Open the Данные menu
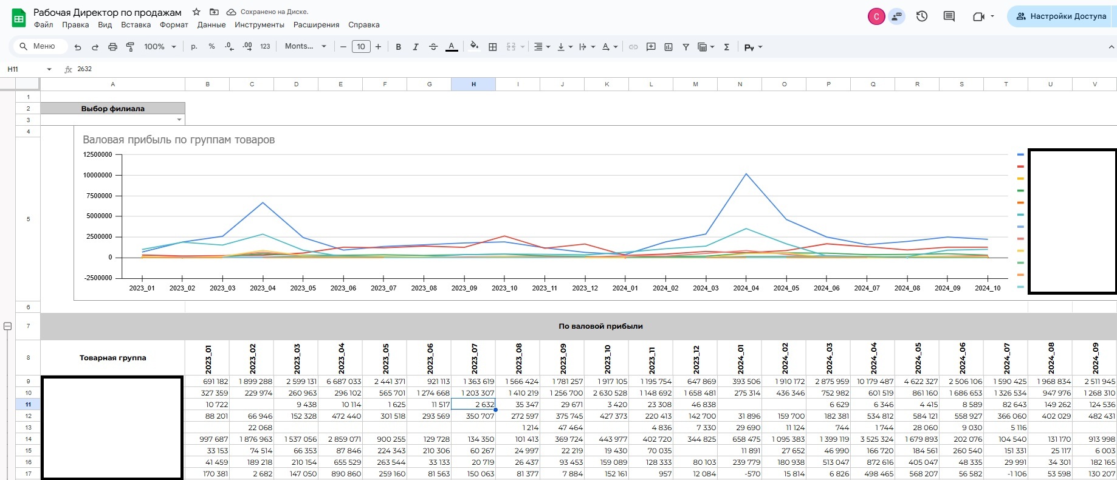This screenshot has width=1117, height=480. [x=211, y=25]
